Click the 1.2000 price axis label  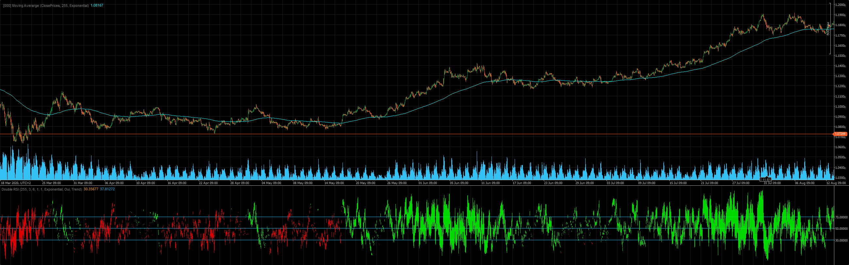tap(841, 5)
